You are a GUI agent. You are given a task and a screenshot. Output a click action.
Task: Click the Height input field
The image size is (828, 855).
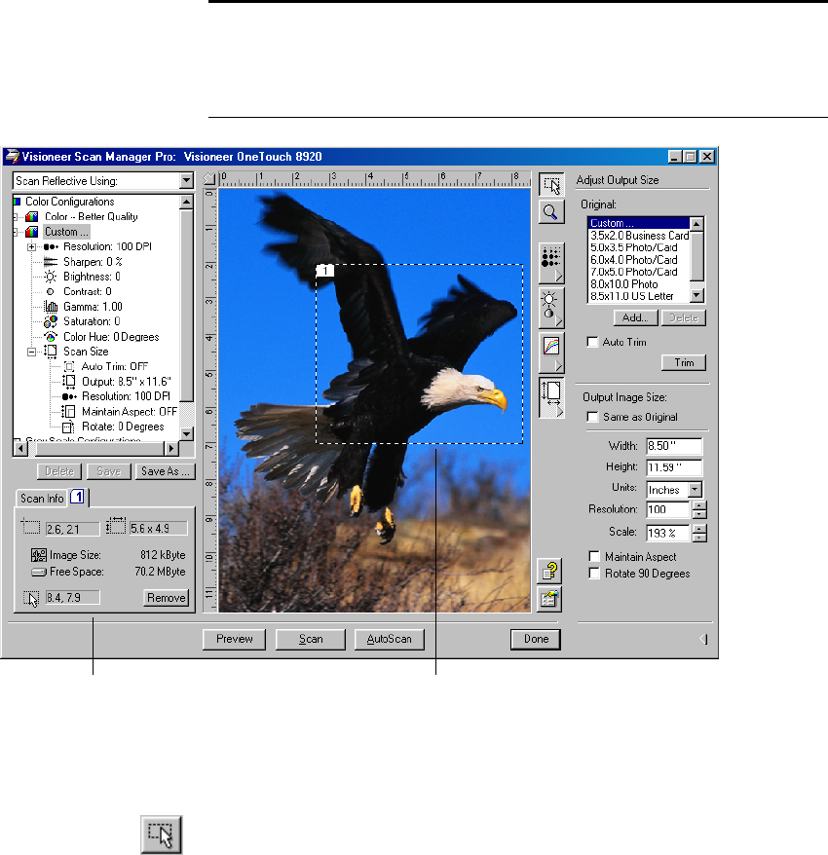pyautogui.click(x=674, y=467)
